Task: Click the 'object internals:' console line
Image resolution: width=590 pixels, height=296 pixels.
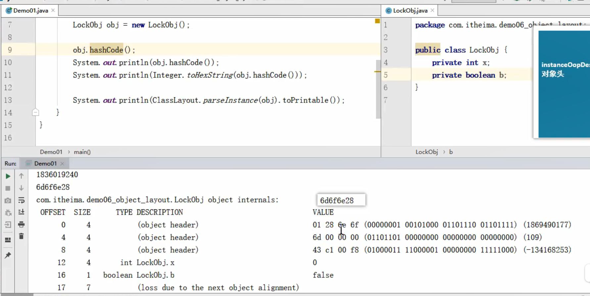Action: 157,200
